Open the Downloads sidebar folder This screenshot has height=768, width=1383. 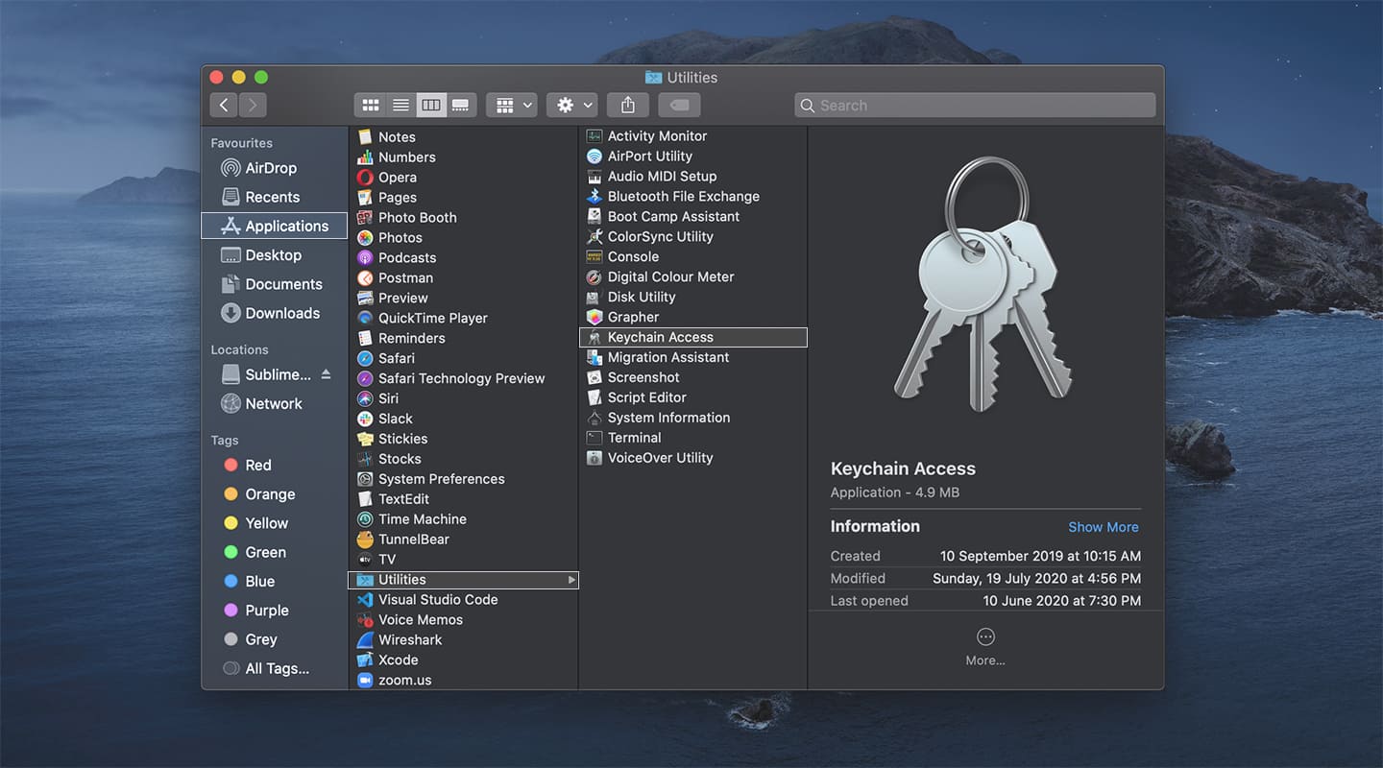click(x=283, y=313)
